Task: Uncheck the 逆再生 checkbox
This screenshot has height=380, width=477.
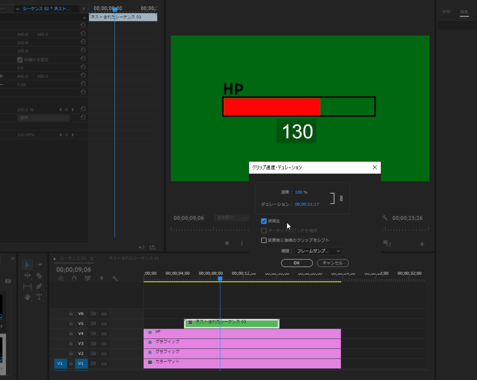Action: pyautogui.click(x=264, y=221)
